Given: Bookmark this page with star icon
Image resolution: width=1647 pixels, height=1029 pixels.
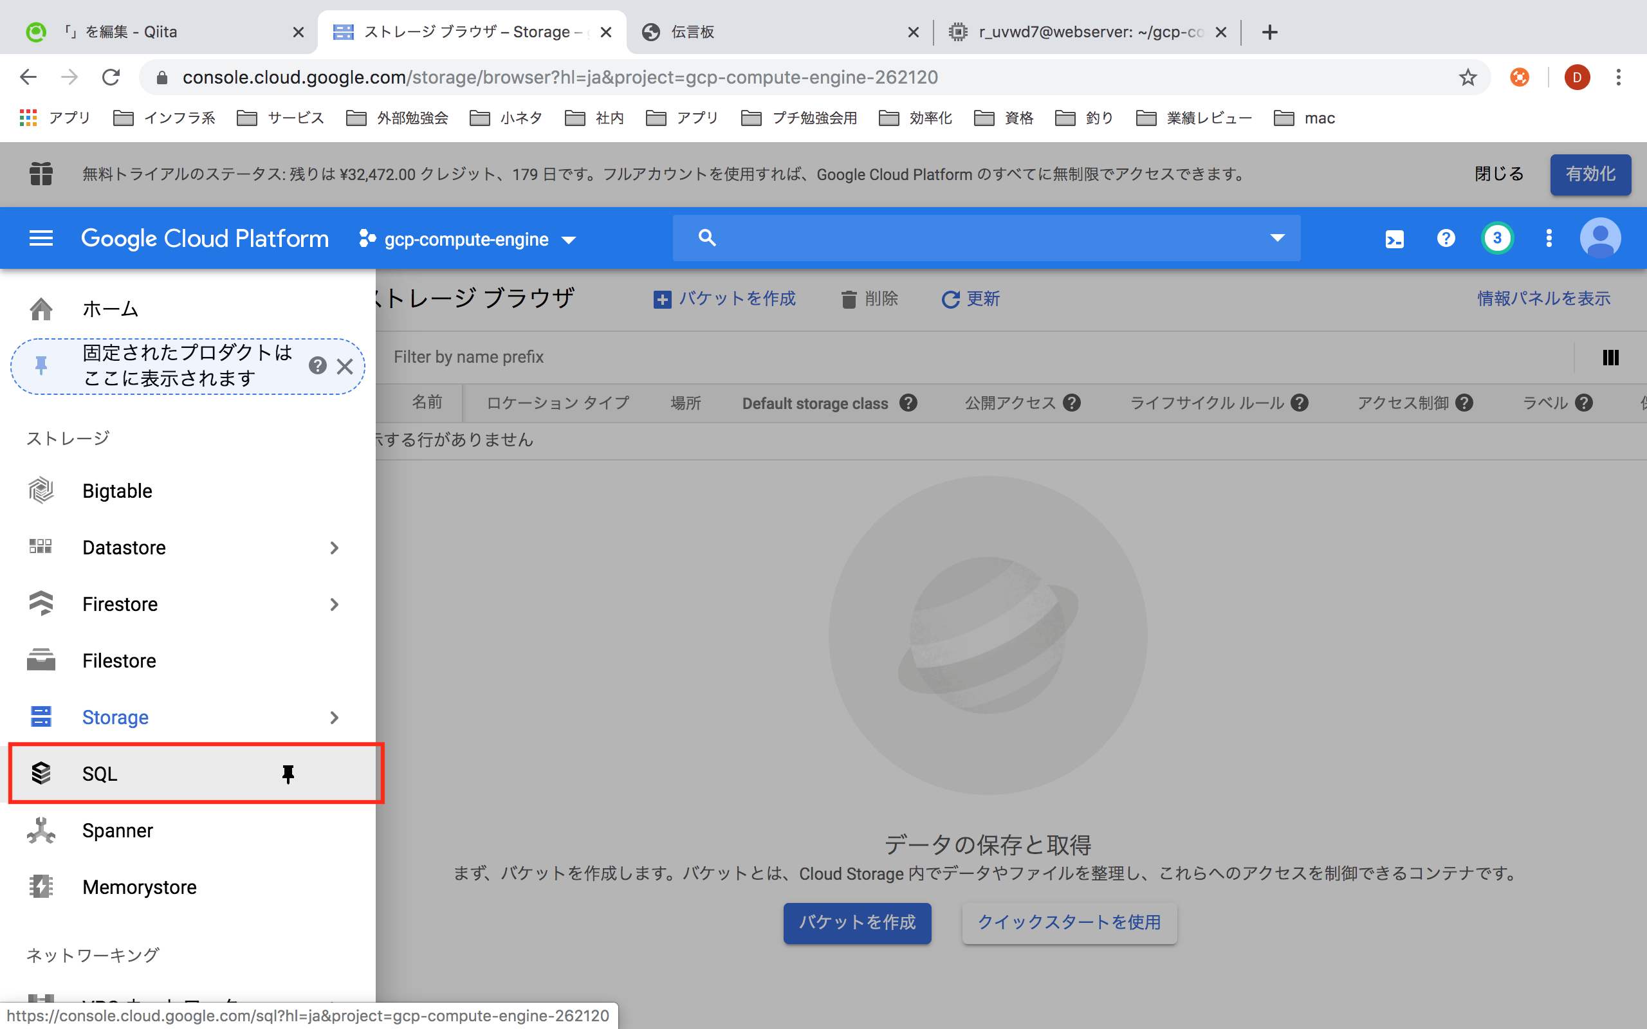Looking at the screenshot, I should [1468, 78].
